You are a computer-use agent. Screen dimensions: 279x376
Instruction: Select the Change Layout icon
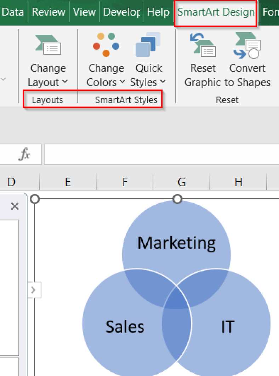pyautogui.click(x=48, y=45)
